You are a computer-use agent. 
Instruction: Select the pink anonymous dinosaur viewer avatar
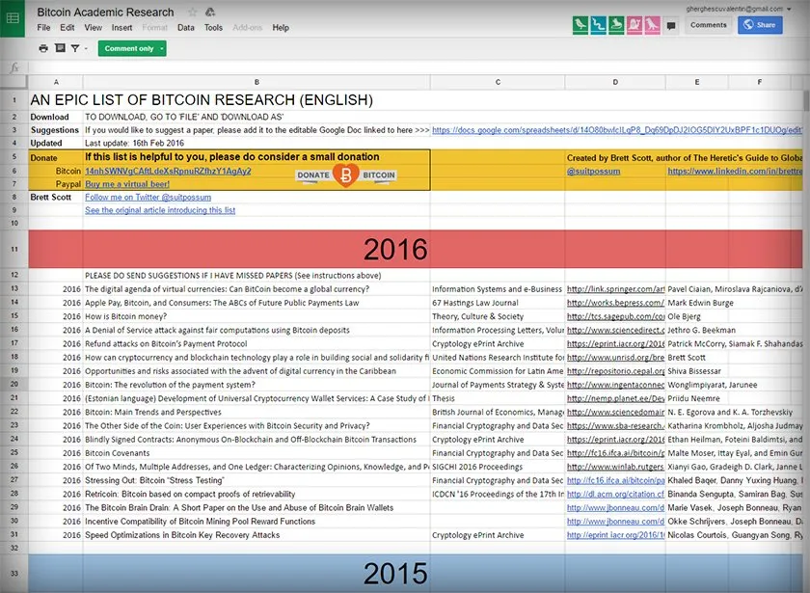652,25
